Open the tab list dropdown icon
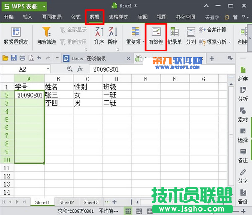Viewport: 252px width, 216px height. coord(230,58)
